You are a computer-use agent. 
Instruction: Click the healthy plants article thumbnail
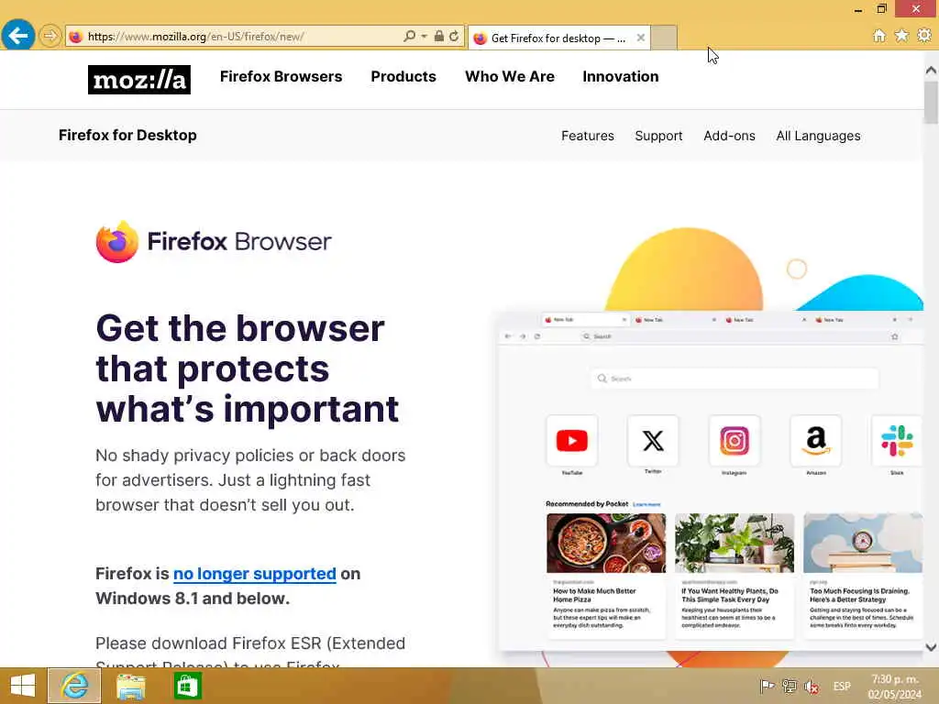(735, 543)
